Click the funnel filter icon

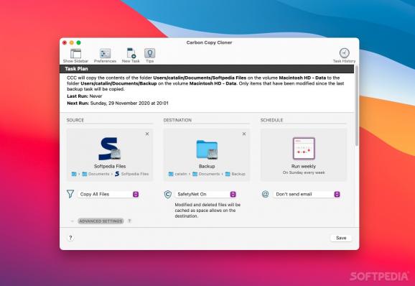(x=70, y=194)
